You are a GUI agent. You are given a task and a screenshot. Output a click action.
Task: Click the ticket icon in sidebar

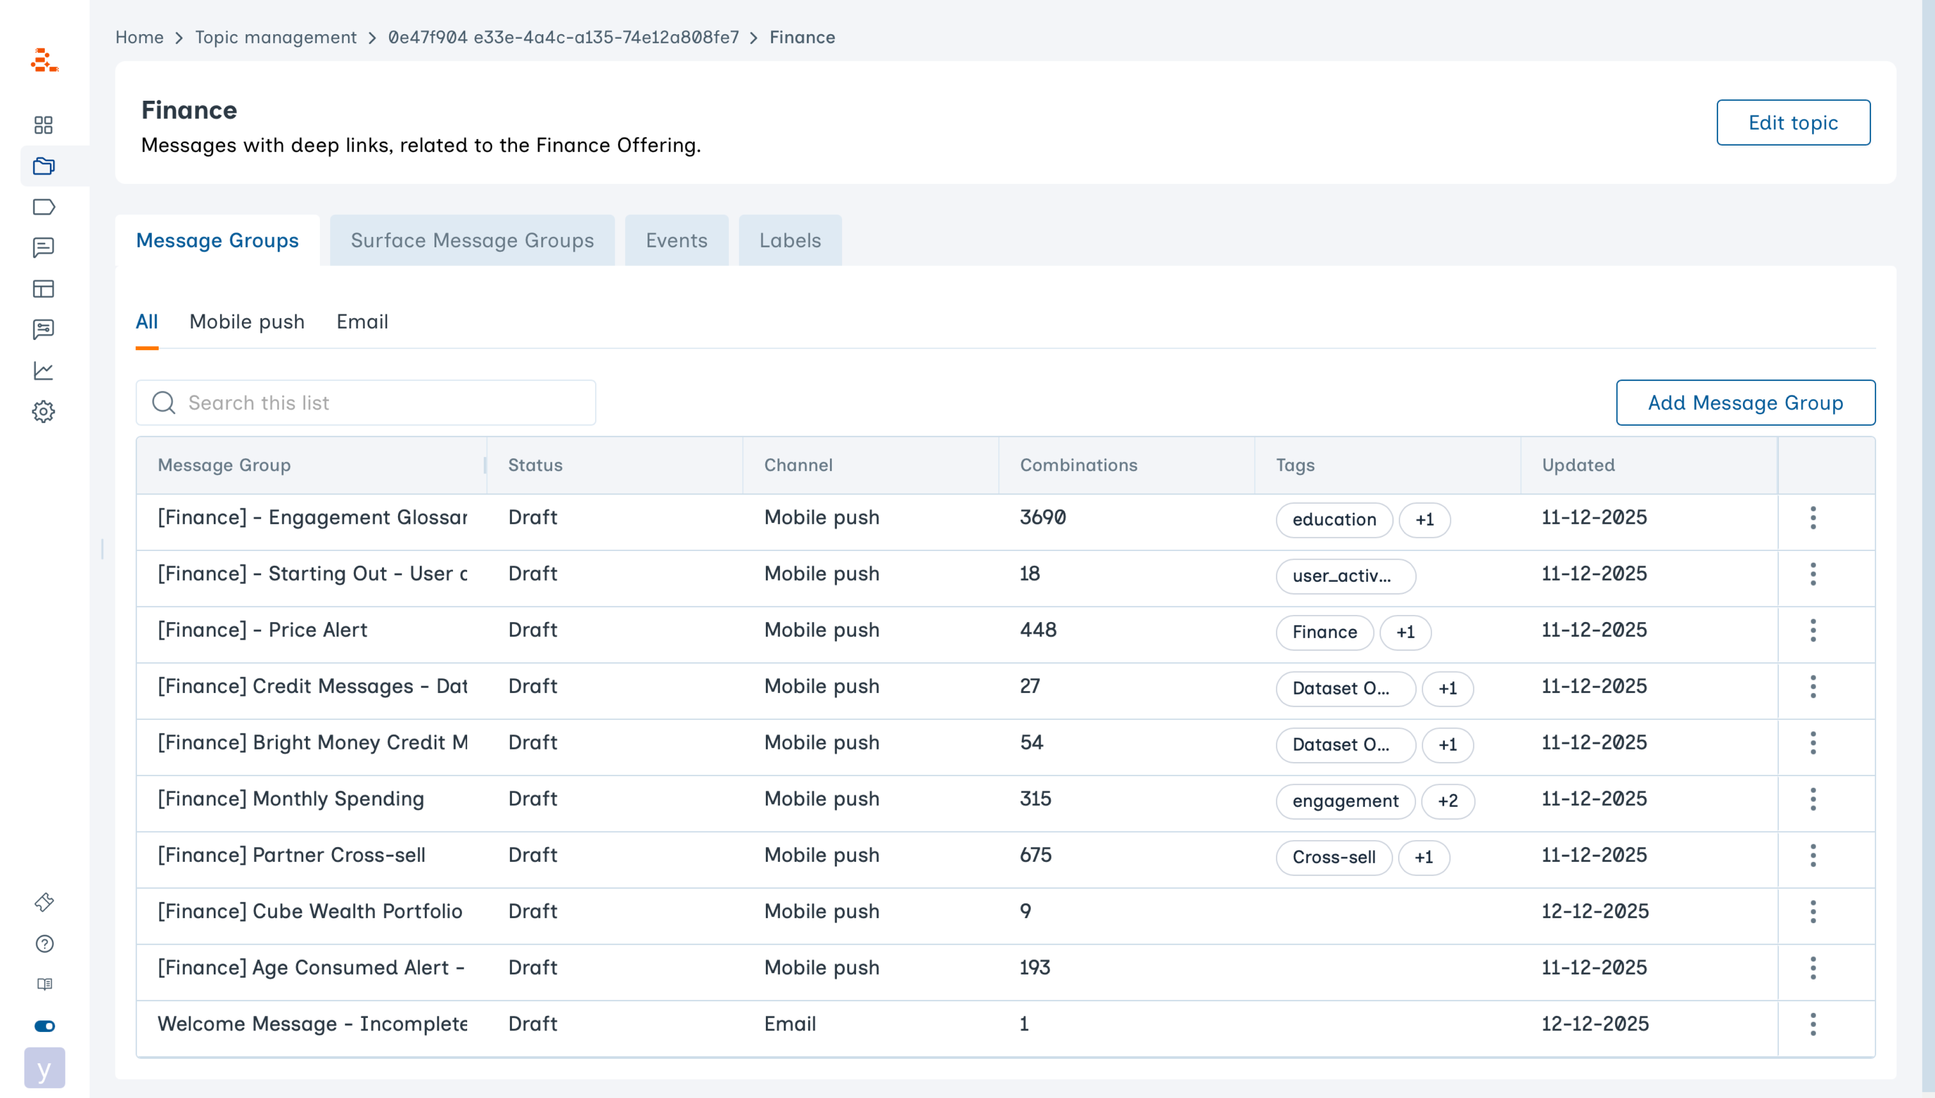pos(44,902)
